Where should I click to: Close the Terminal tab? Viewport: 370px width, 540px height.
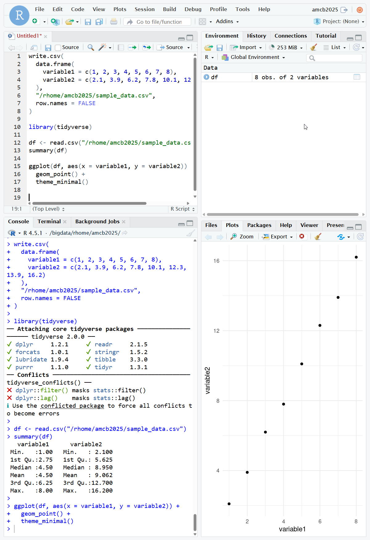[65, 222]
